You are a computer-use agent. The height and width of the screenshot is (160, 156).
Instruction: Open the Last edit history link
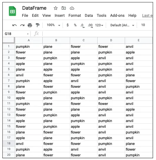click(x=147, y=16)
